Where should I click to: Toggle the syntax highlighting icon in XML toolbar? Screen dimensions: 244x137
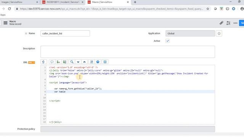[43, 62]
